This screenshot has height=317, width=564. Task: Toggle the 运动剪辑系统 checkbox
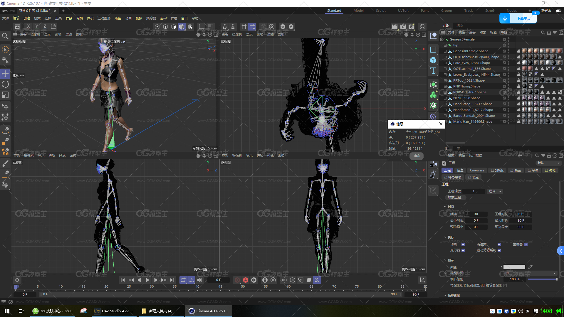(499, 250)
